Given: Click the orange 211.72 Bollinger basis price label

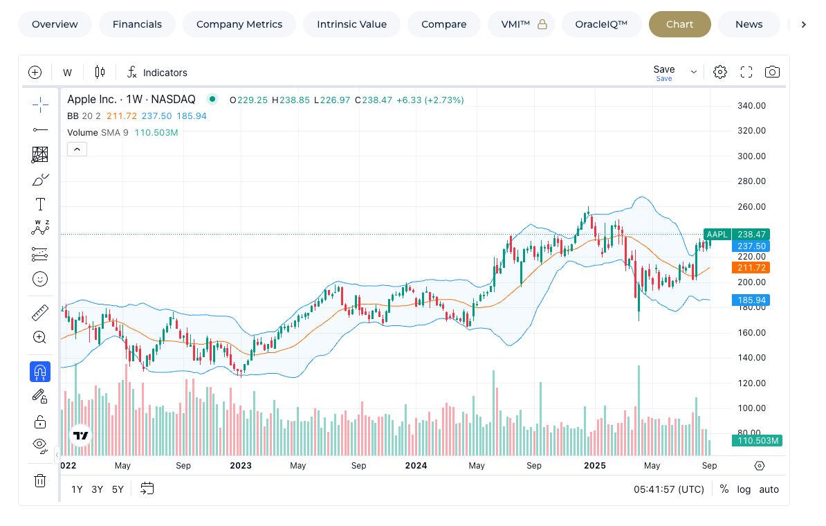Looking at the screenshot, I should 751,266.
